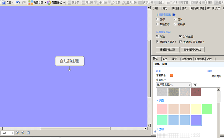Click the blue help question mark icon
This screenshot has height=138, width=224.
pyautogui.click(x=174, y=15)
